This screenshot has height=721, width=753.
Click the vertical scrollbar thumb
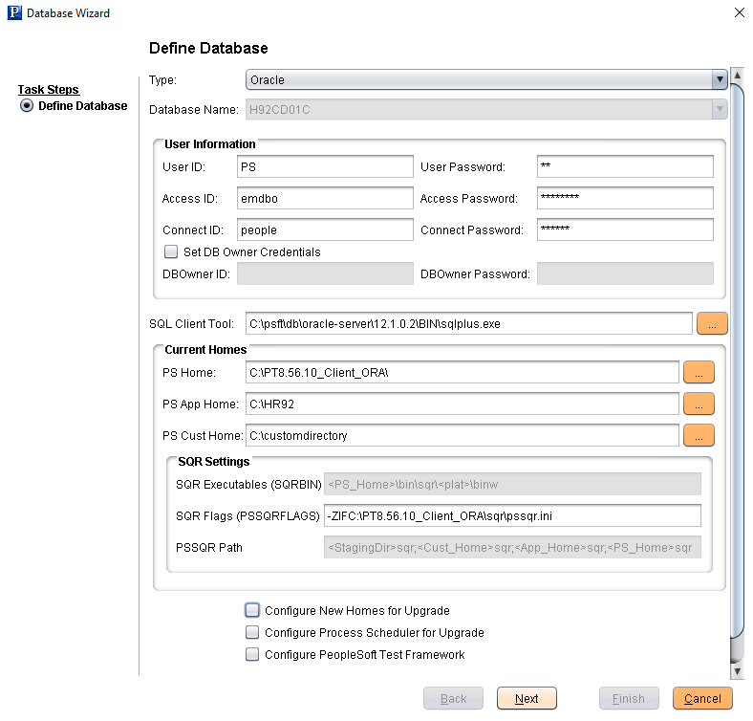pos(737,360)
